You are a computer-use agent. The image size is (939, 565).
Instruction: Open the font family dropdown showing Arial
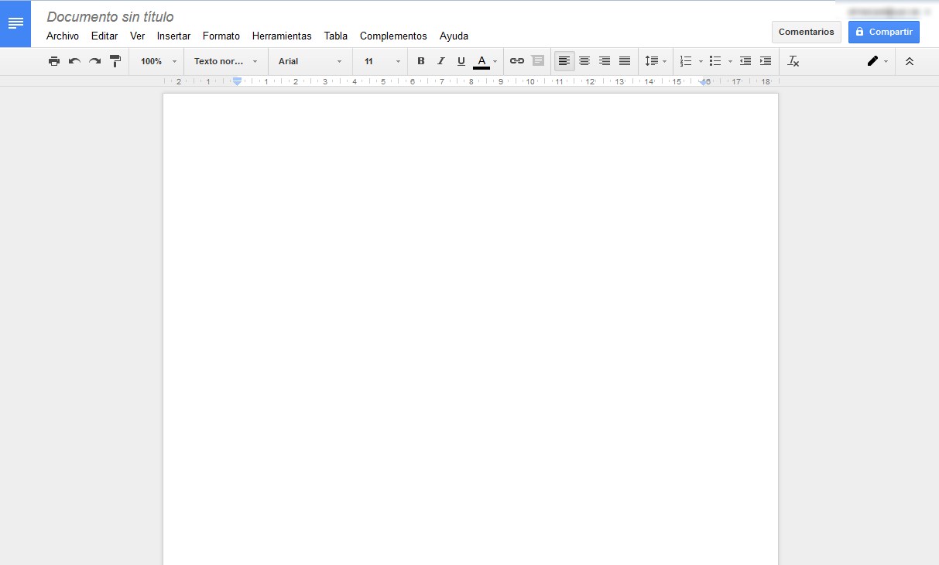pos(309,61)
